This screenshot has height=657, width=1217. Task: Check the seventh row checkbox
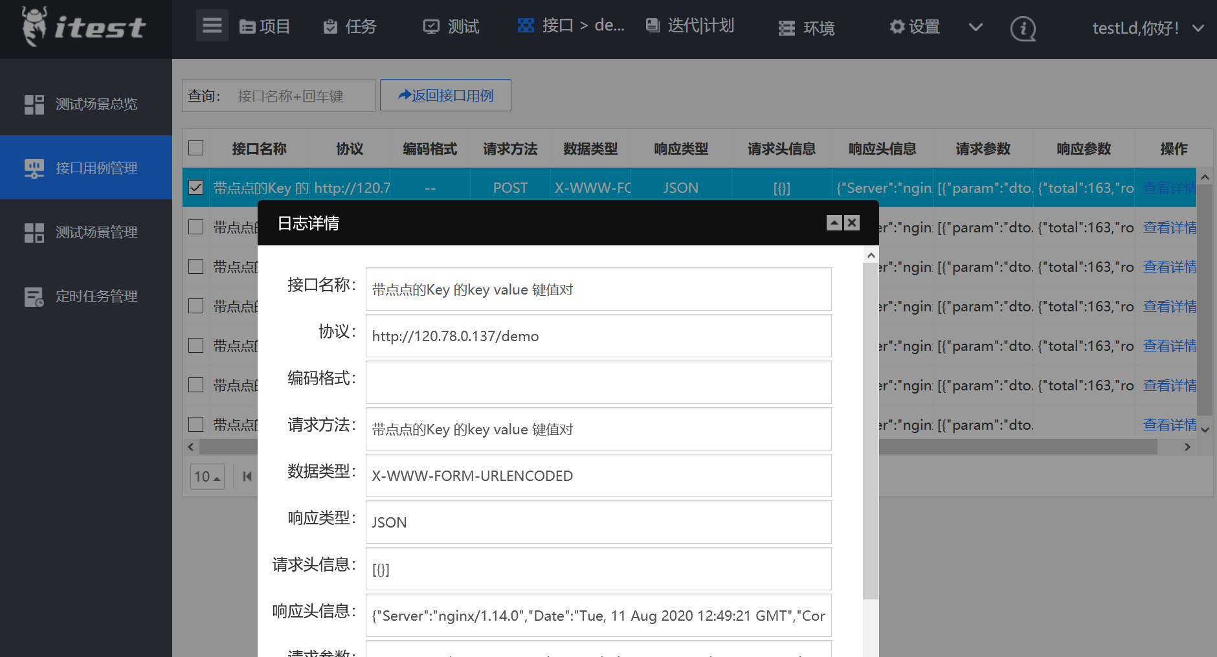coord(195,425)
